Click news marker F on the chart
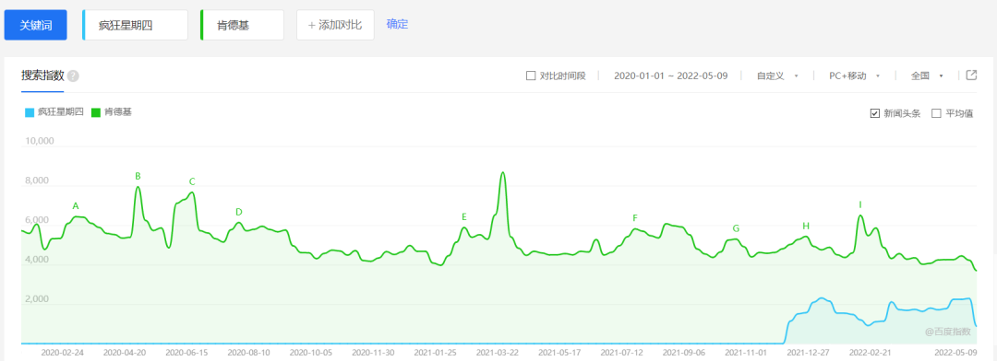 click(634, 218)
